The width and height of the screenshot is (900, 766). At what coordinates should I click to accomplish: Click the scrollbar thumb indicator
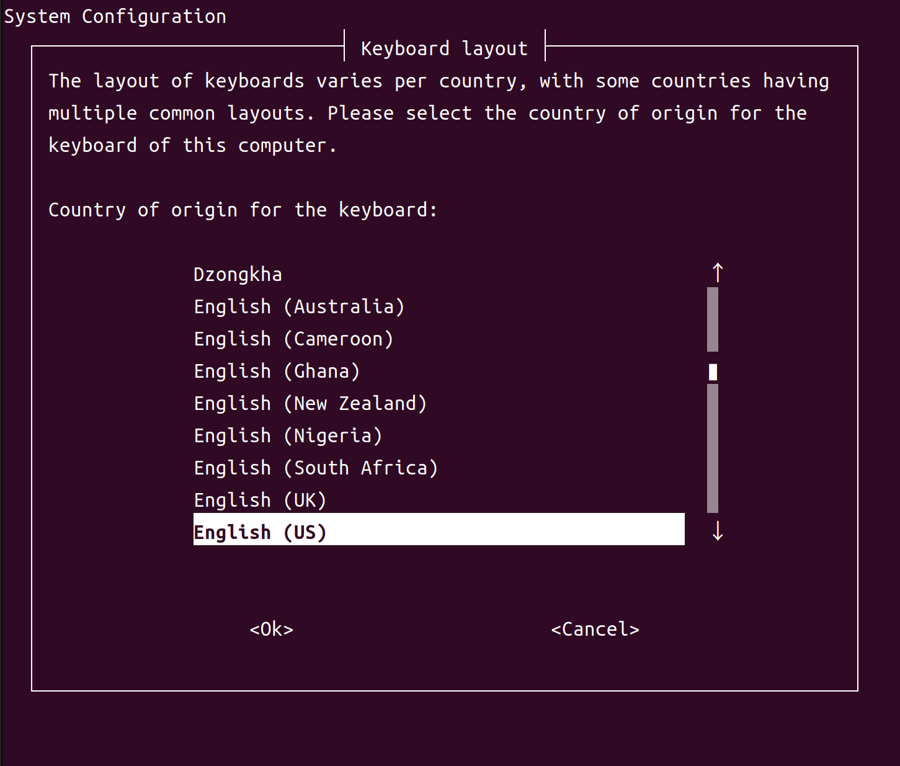click(x=713, y=372)
